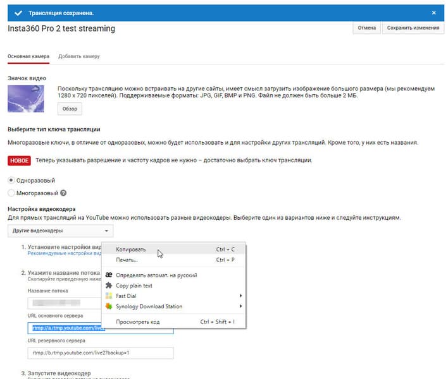Click Рекомендуемые настройки link
Viewport: 448px width, 379px height.
click(x=65, y=253)
